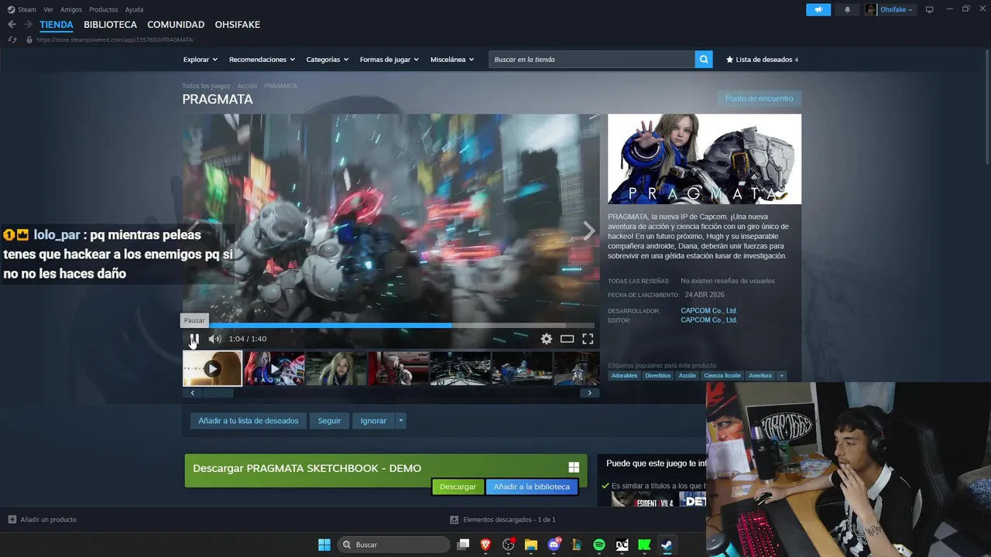The width and height of the screenshot is (991, 557).
Task: Click the plus icon after Aventura tag
Action: point(781,376)
